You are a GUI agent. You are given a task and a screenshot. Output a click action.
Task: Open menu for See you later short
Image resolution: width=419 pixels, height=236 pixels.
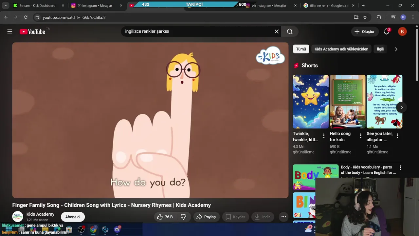pyautogui.click(x=398, y=136)
